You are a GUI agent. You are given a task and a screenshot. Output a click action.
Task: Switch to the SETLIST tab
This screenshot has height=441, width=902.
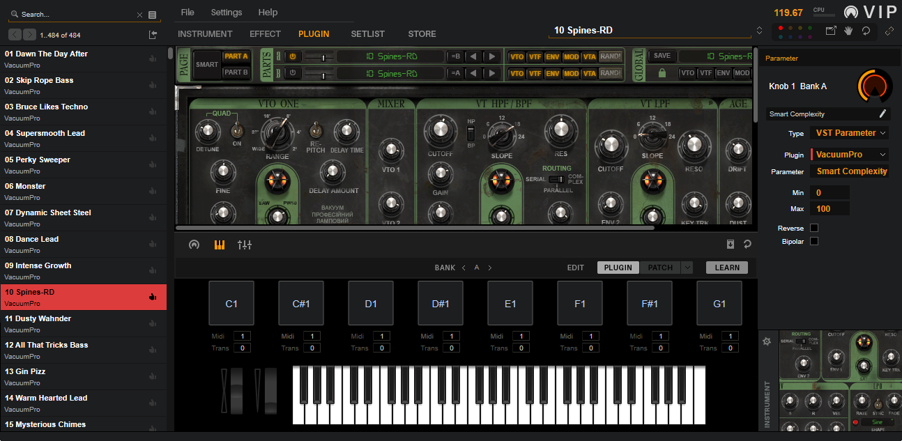367,34
